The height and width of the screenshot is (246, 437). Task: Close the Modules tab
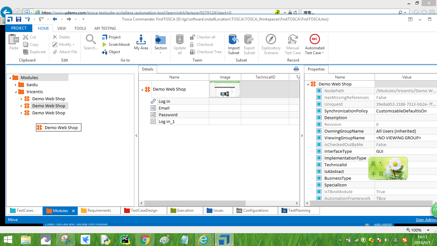(x=73, y=211)
